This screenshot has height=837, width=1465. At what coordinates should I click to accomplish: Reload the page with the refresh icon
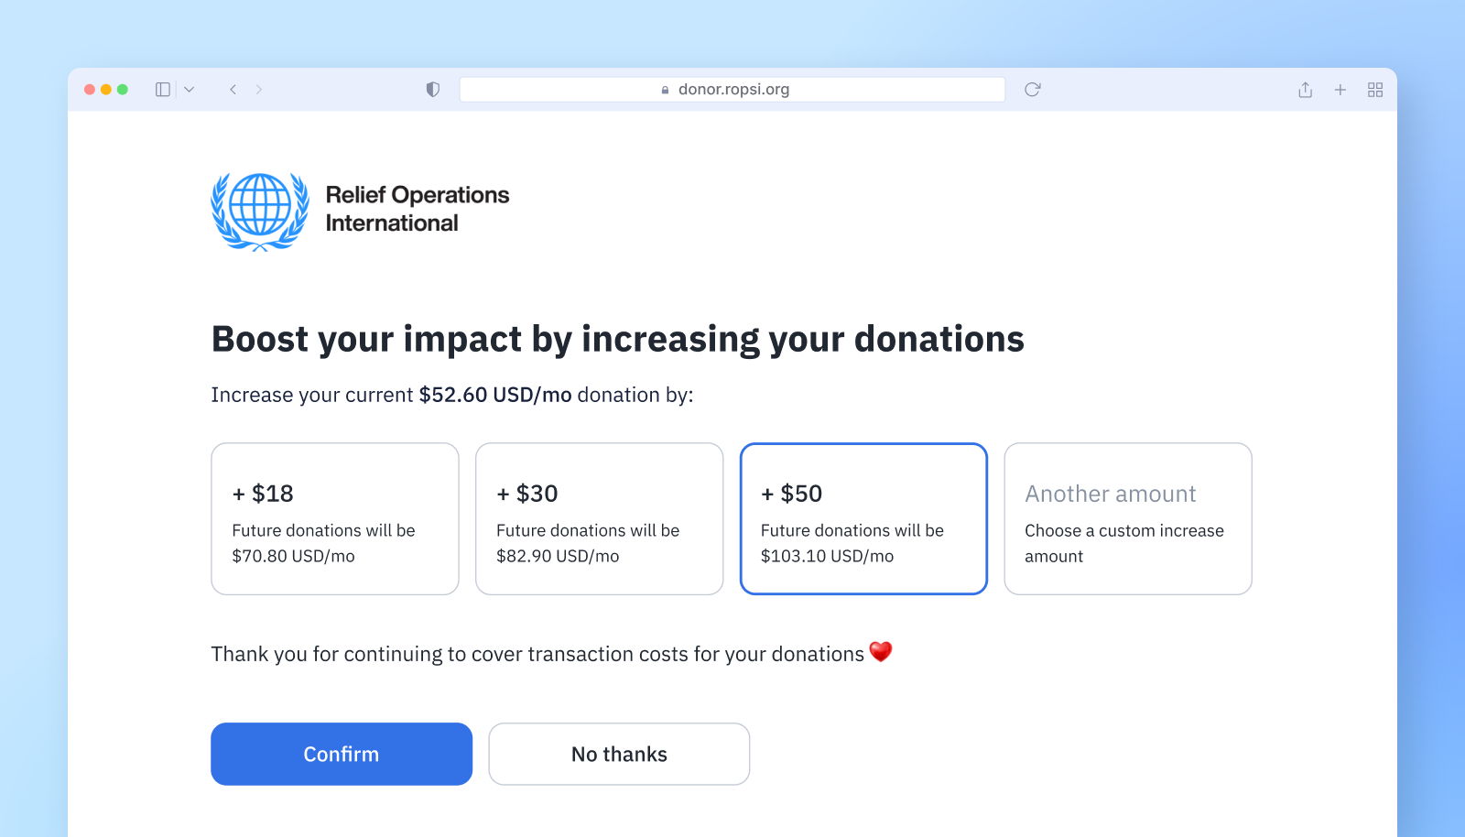click(x=1033, y=90)
